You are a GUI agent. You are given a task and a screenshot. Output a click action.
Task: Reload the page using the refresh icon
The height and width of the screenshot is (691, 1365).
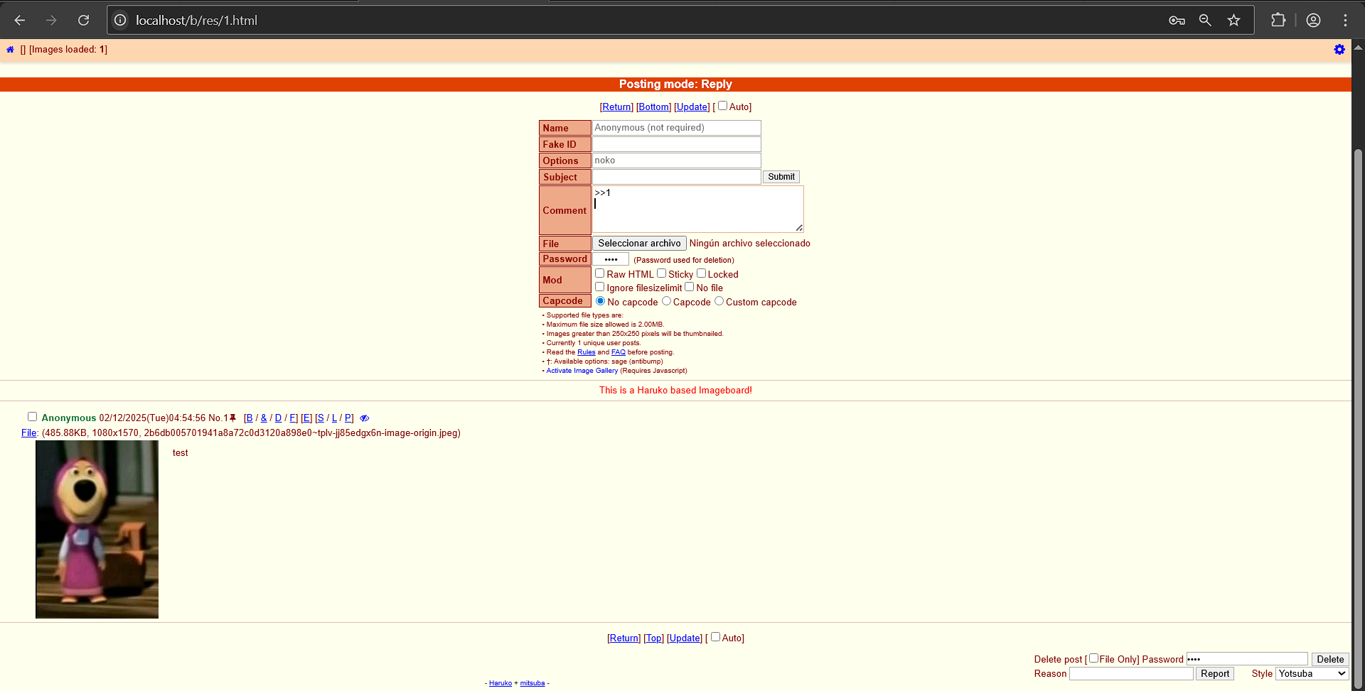(x=83, y=21)
